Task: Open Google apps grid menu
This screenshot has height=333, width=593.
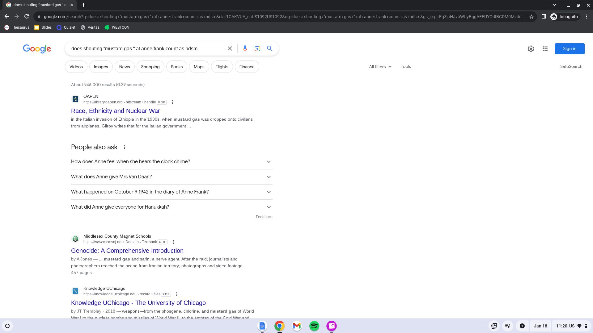Action: (545, 49)
